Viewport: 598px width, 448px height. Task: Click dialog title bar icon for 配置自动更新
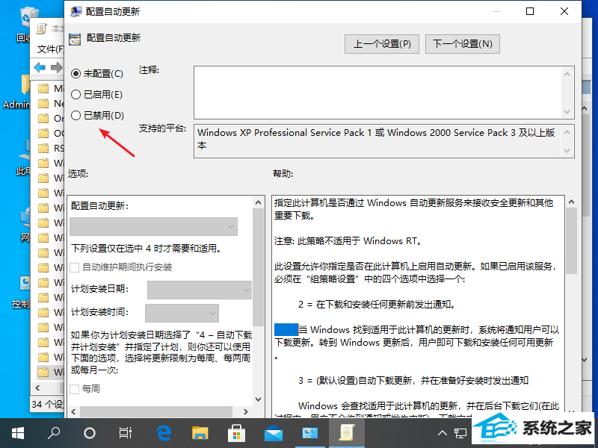point(76,11)
